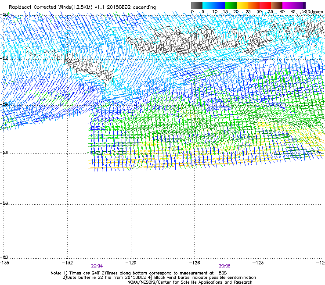
Task: Click the '>50 knots' legend label
Action: pyautogui.click(x=312, y=12)
